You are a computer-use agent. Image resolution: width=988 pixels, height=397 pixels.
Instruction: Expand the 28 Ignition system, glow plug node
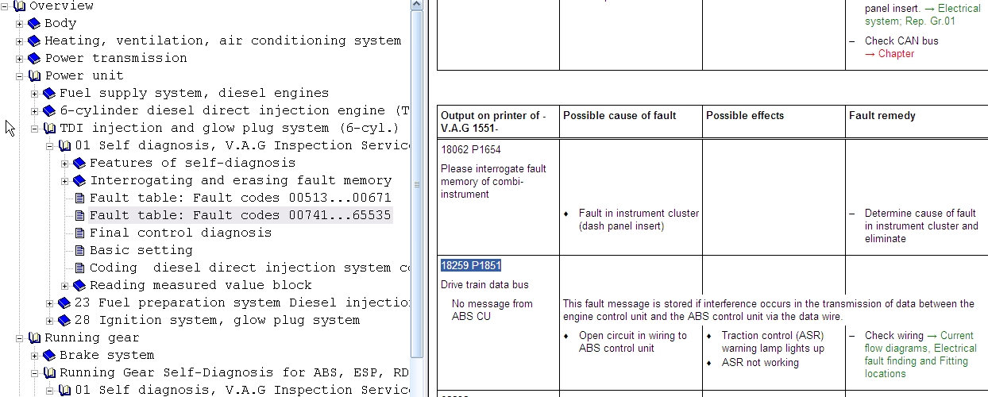pos(50,321)
